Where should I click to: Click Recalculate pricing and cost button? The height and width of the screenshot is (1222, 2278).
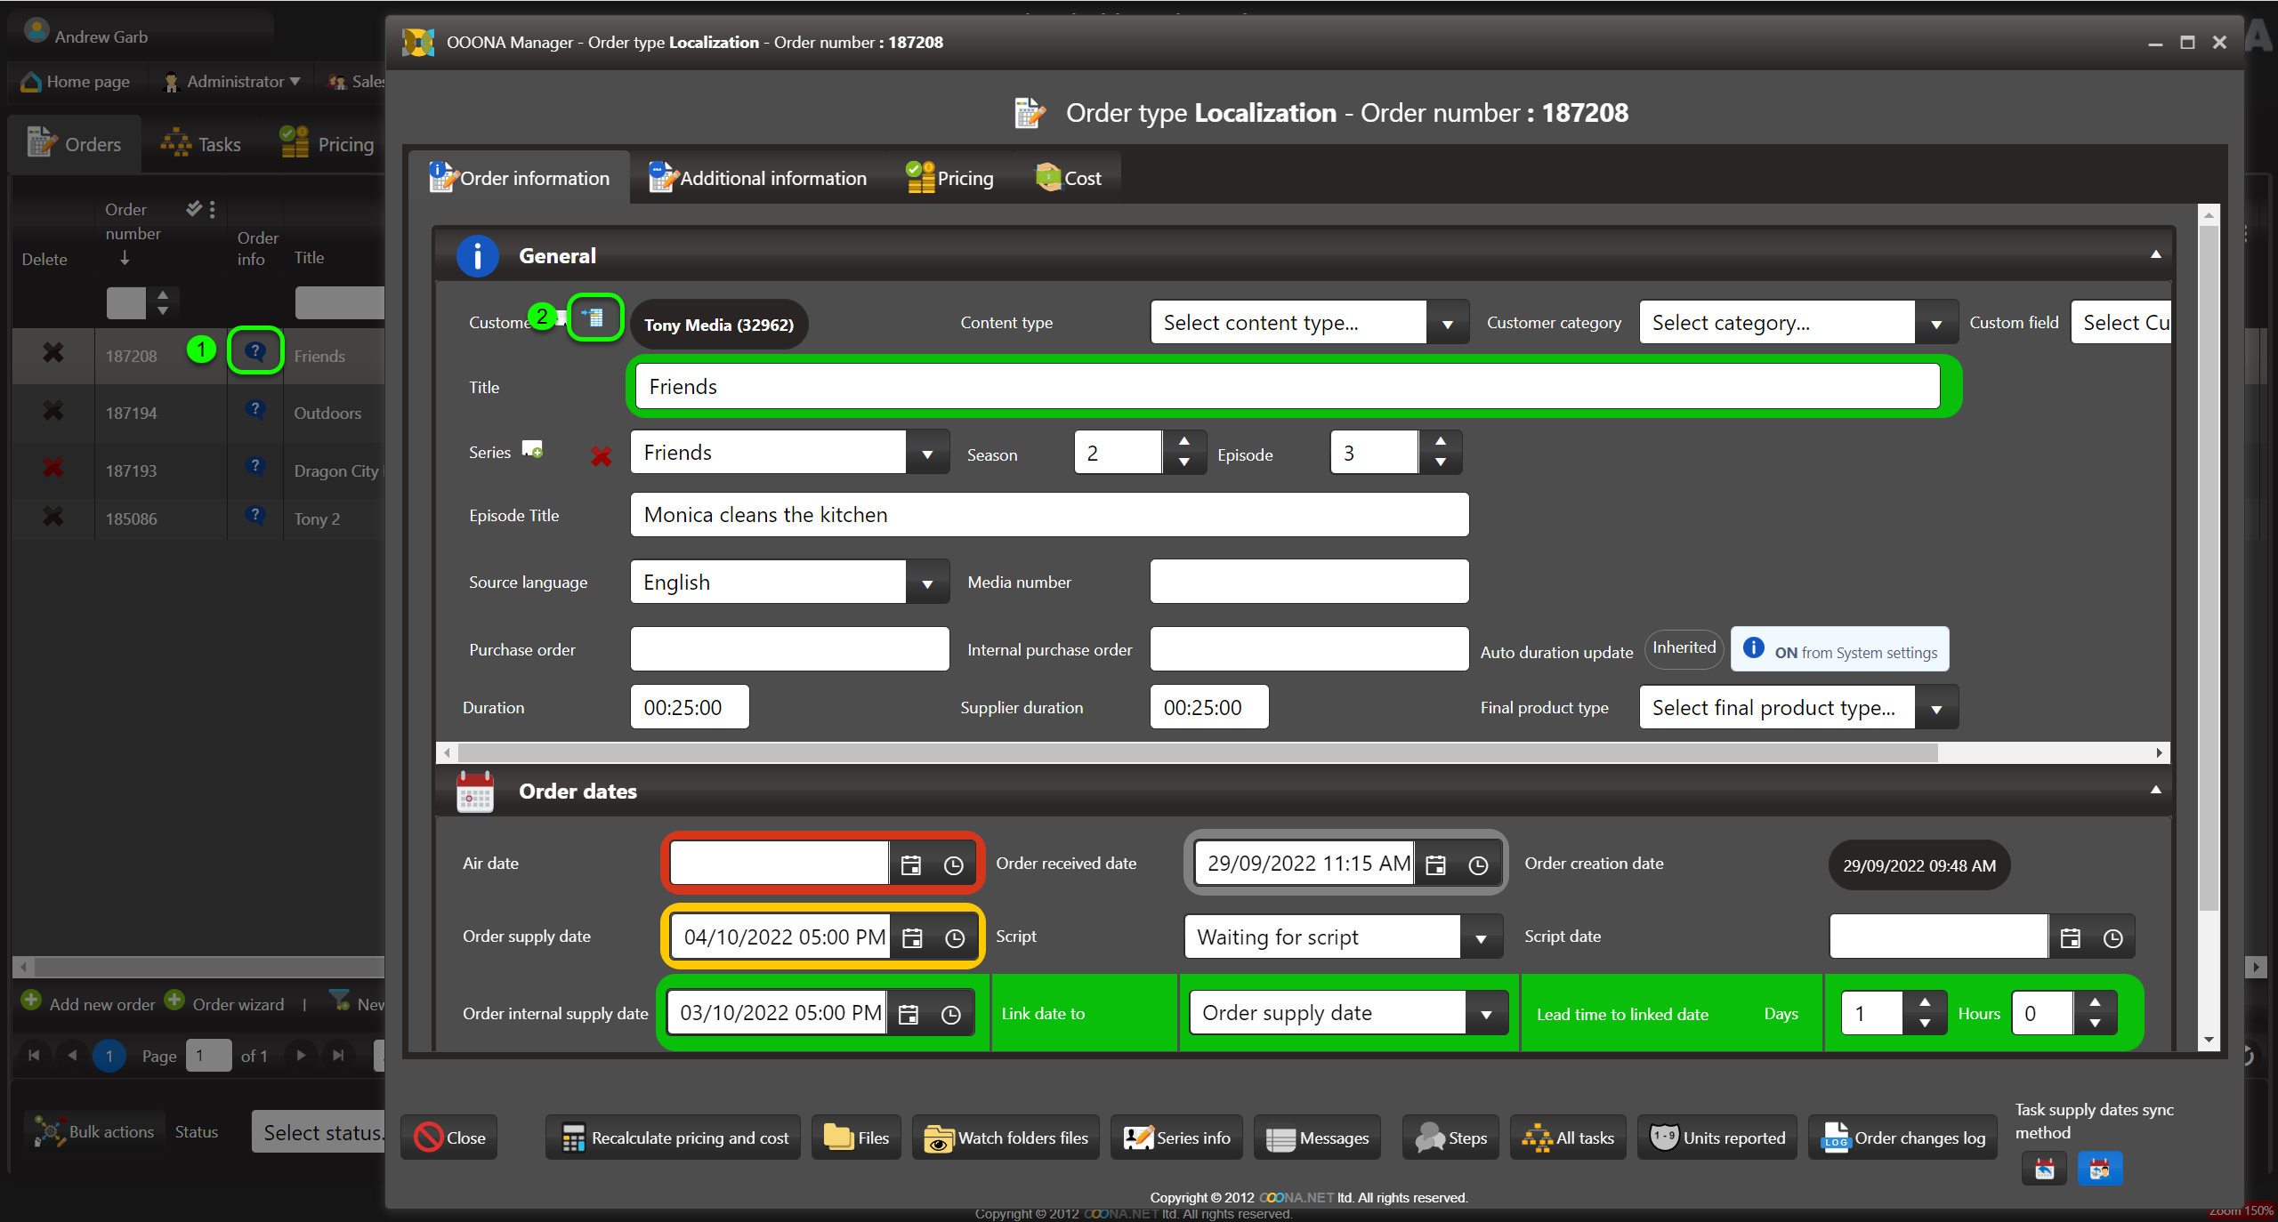click(674, 1138)
